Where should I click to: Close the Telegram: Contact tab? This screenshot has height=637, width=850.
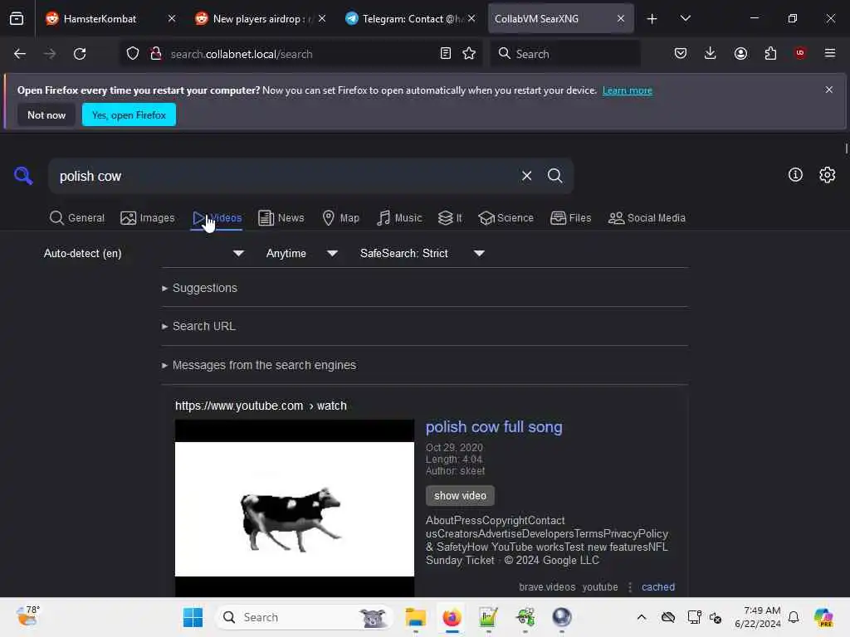(471, 18)
